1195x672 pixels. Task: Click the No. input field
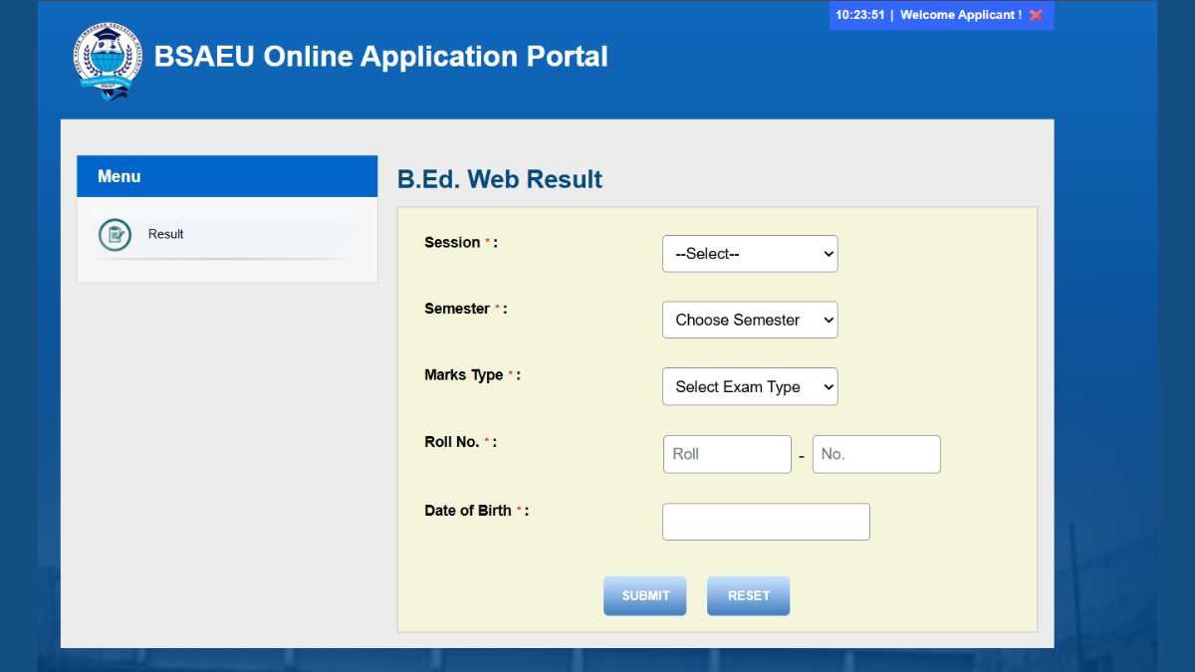875,453
